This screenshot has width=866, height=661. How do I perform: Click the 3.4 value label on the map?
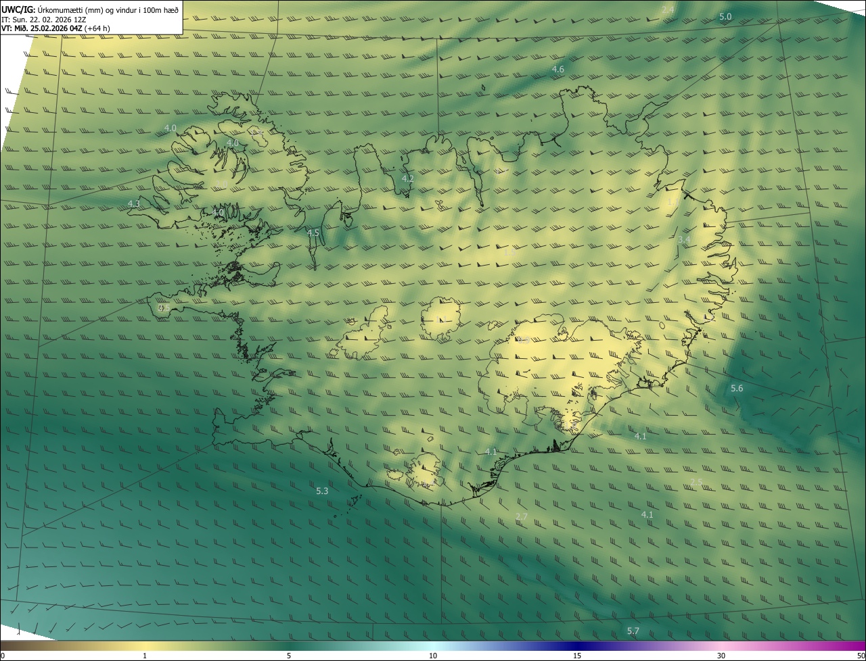point(684,239)
